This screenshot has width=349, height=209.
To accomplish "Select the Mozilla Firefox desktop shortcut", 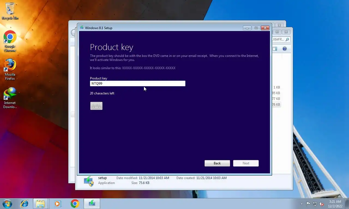I will [x=10, y=69].
